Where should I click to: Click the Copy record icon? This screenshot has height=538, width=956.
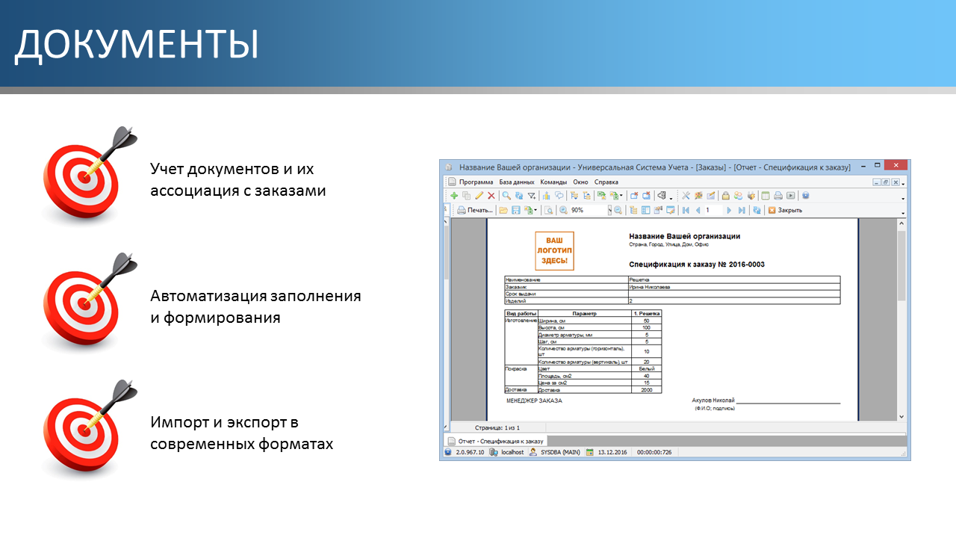click(x=467, y=196)
